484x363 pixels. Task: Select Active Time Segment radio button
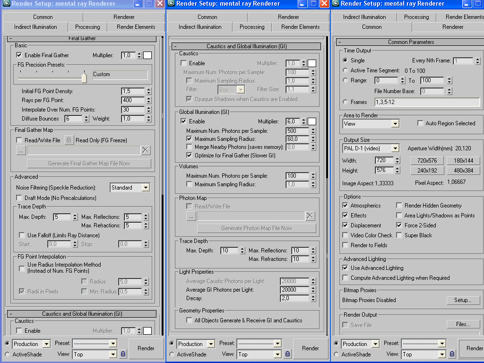point(346,70)
